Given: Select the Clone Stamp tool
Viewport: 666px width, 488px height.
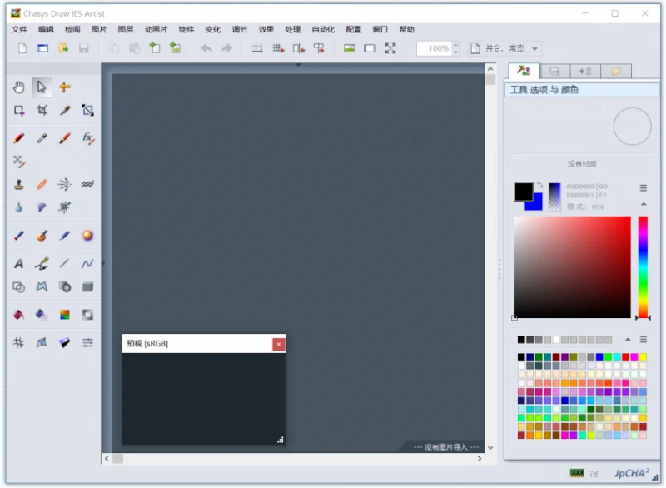Looking at the screenshot, I should pos(19,185).
